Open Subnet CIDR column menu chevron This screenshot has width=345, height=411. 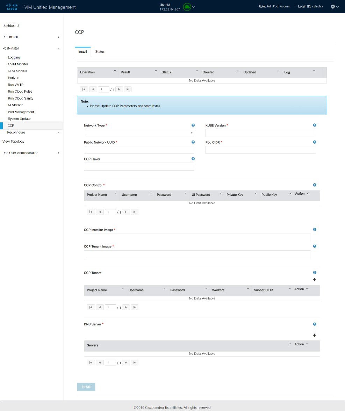(290, 289)
